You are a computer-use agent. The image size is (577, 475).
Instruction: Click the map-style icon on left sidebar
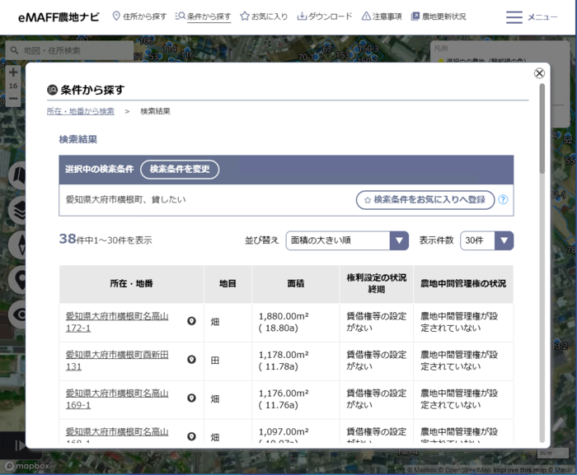(19, 175)
